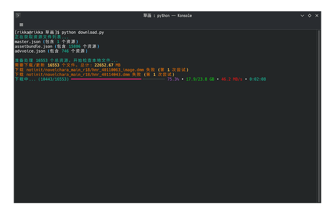Click the '0:02:08' remaining time

click(x=258, y=79)
